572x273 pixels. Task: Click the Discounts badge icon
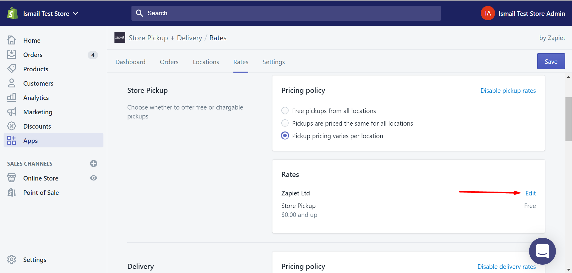[12, 126]
